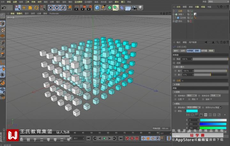
Task: Open the ProRender viewport menu
Action: click(54, 13)
